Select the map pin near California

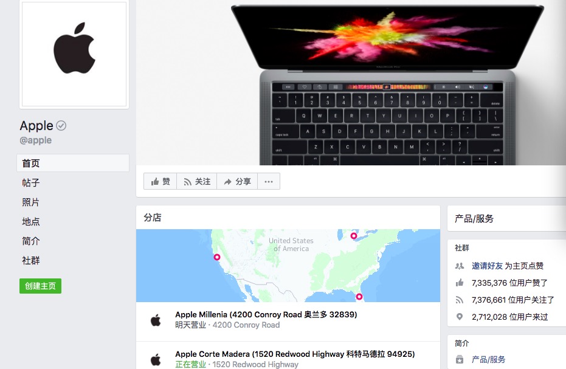tap(217, 257)
